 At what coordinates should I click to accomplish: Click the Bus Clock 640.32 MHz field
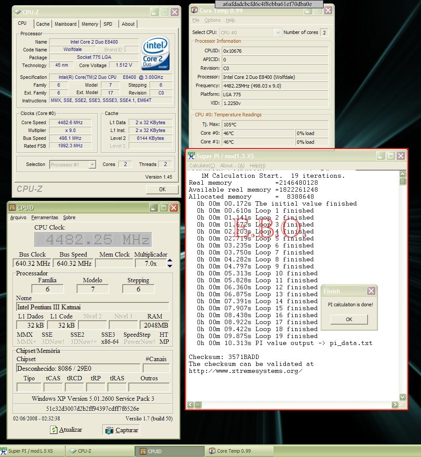(x=32, y=264)
